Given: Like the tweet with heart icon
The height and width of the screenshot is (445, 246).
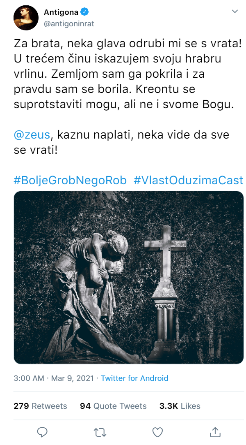Looking at the screenshot, I should [x=157, y=432].
